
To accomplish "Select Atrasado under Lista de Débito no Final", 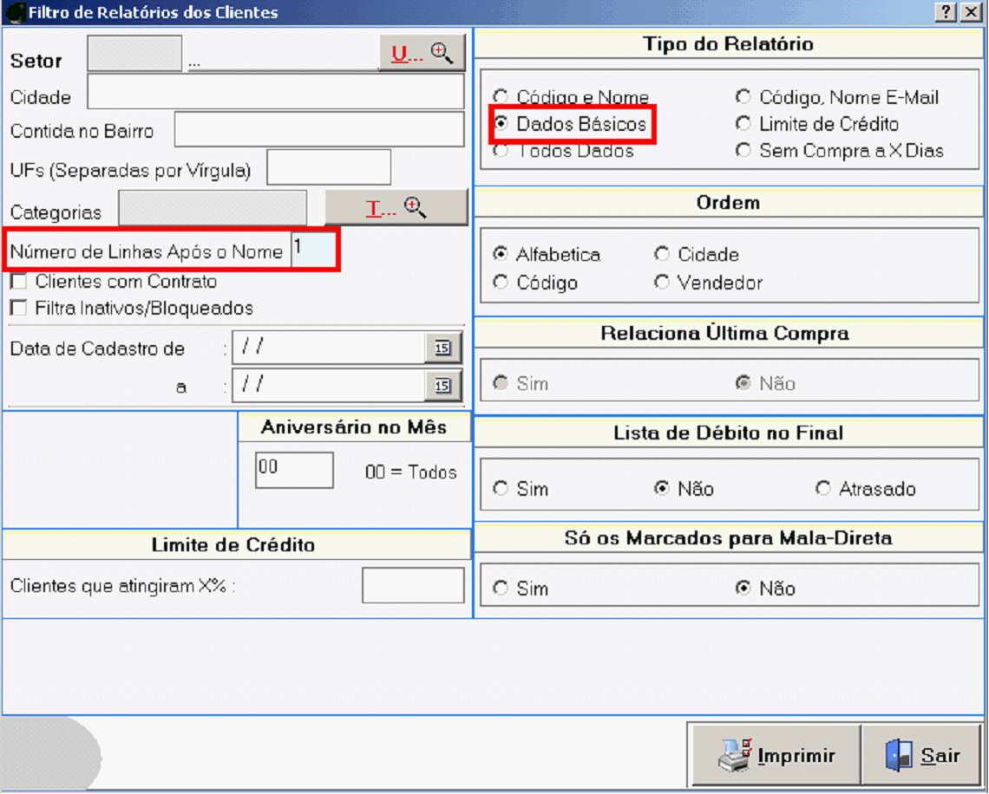I will click(x=823, y=489).
